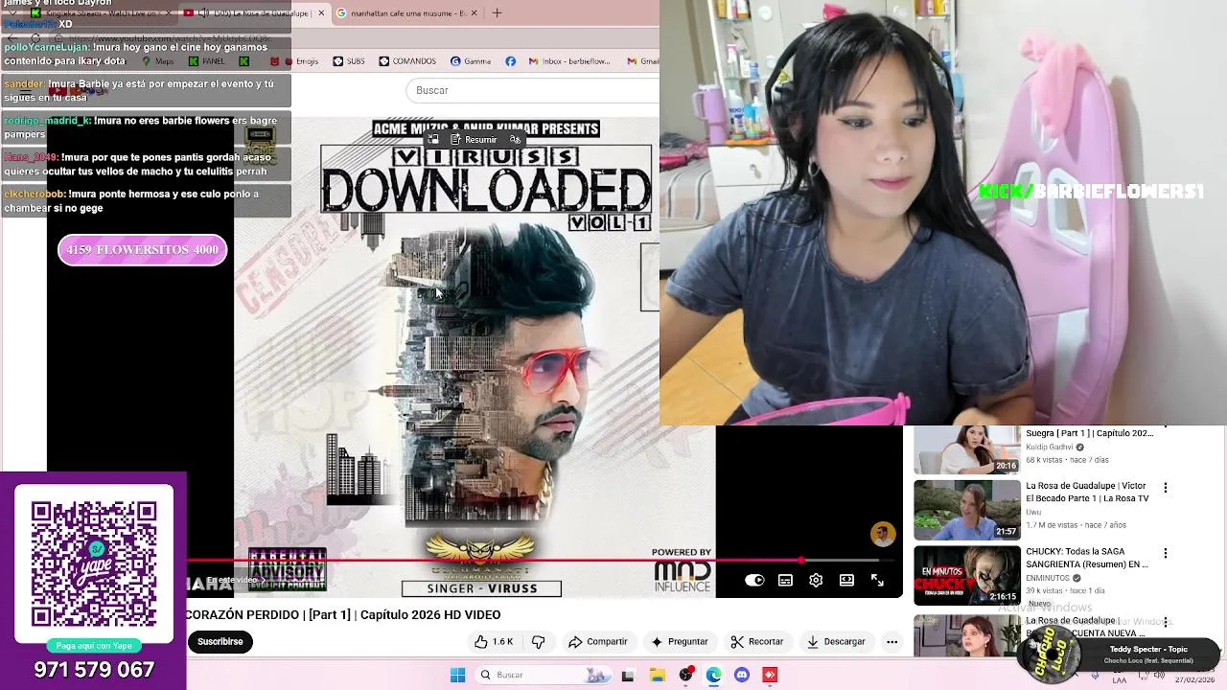The height and width of the screenshot is (690, 1227).
Task: Click Kuldip Gadhvi channel name
Action: (1050, 447)
